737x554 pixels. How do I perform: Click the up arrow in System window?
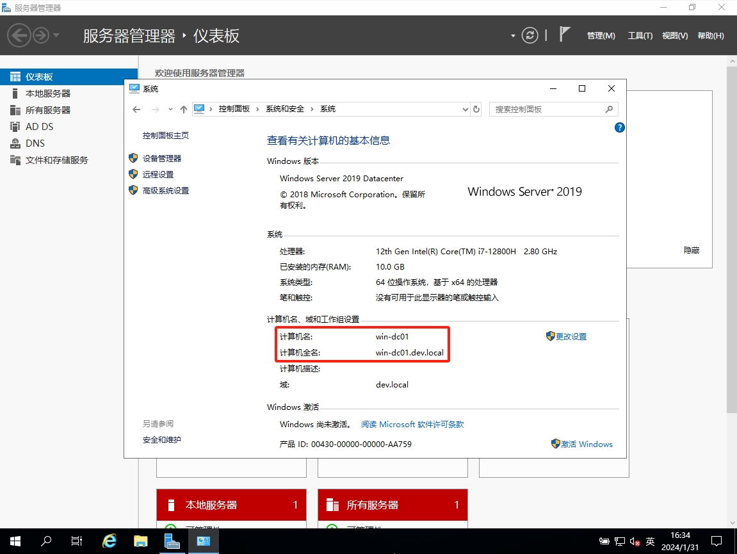(184, 110)
